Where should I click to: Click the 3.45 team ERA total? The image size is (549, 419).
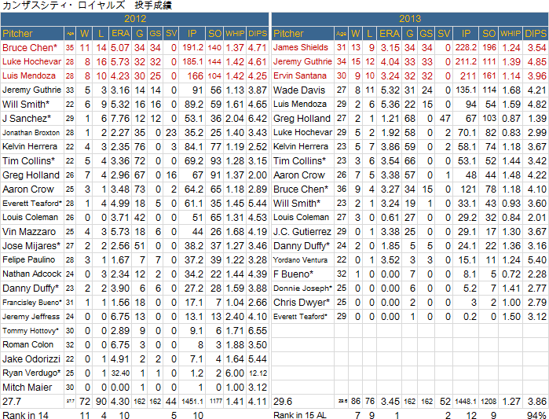[x=390, y=402]
